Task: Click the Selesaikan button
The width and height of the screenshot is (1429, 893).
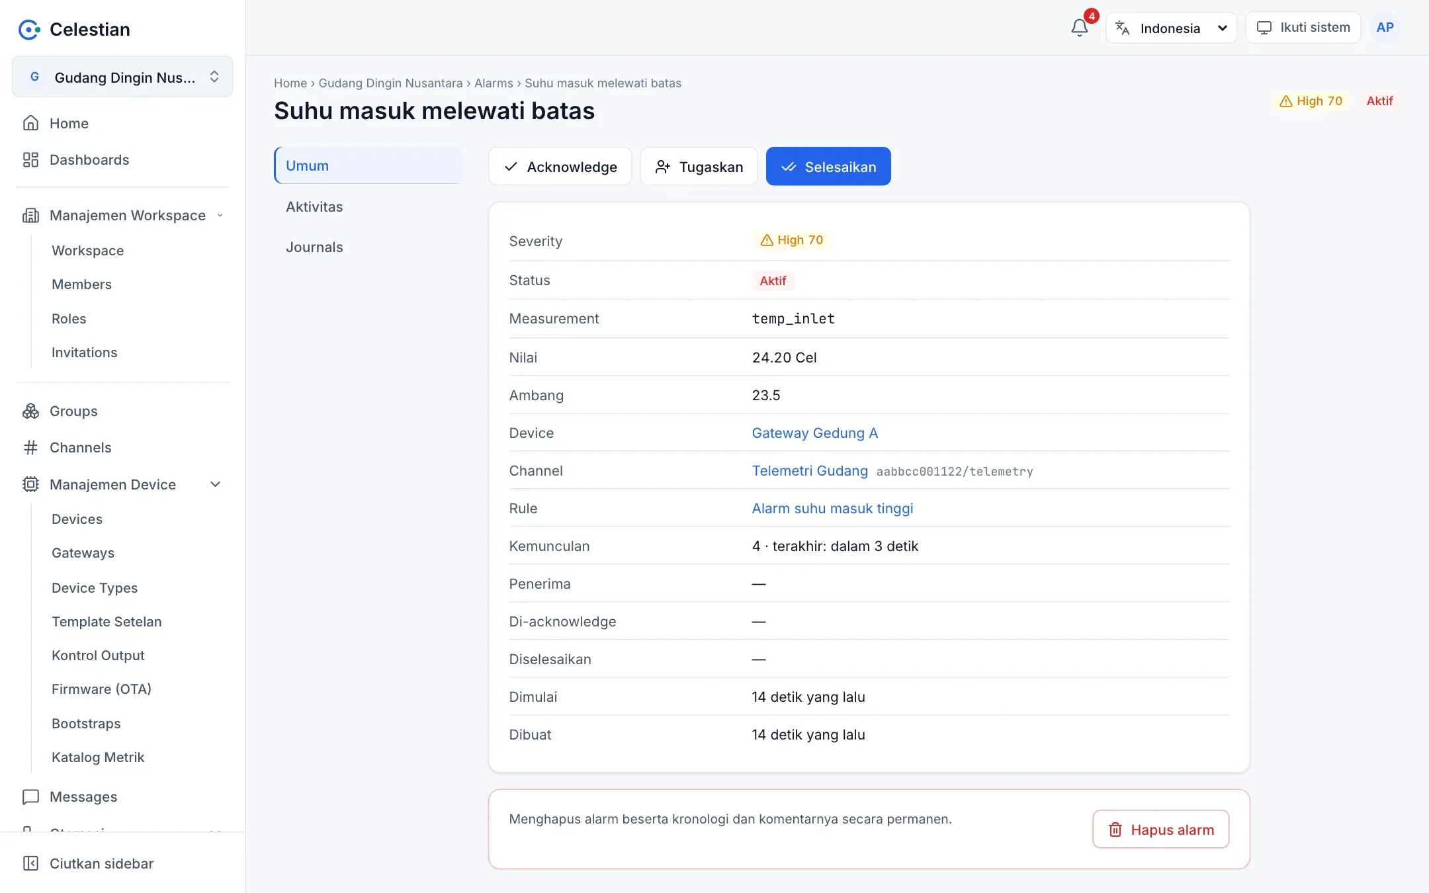Action: pos(828,167)
